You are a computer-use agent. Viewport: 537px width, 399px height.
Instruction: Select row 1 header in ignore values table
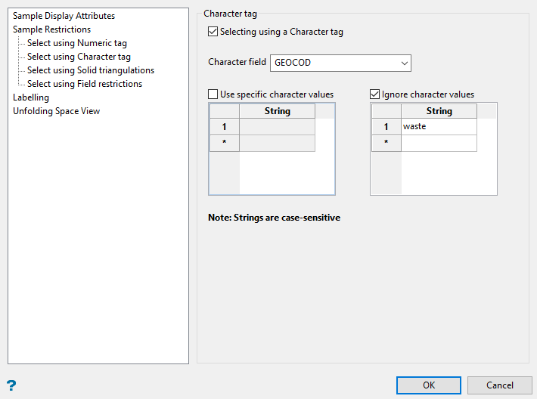[386, 127]
